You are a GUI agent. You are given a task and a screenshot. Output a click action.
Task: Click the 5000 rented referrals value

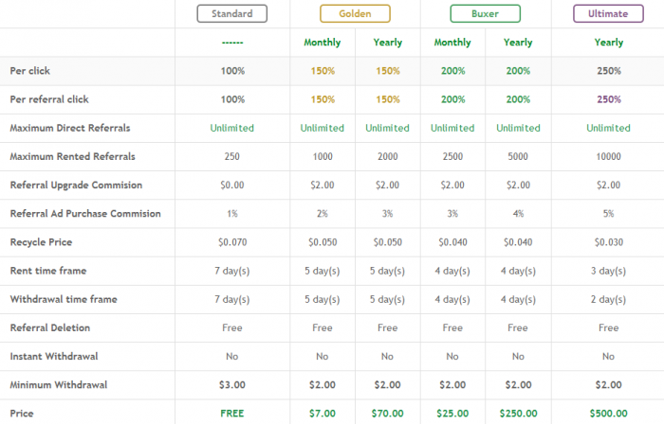[518, 156]
